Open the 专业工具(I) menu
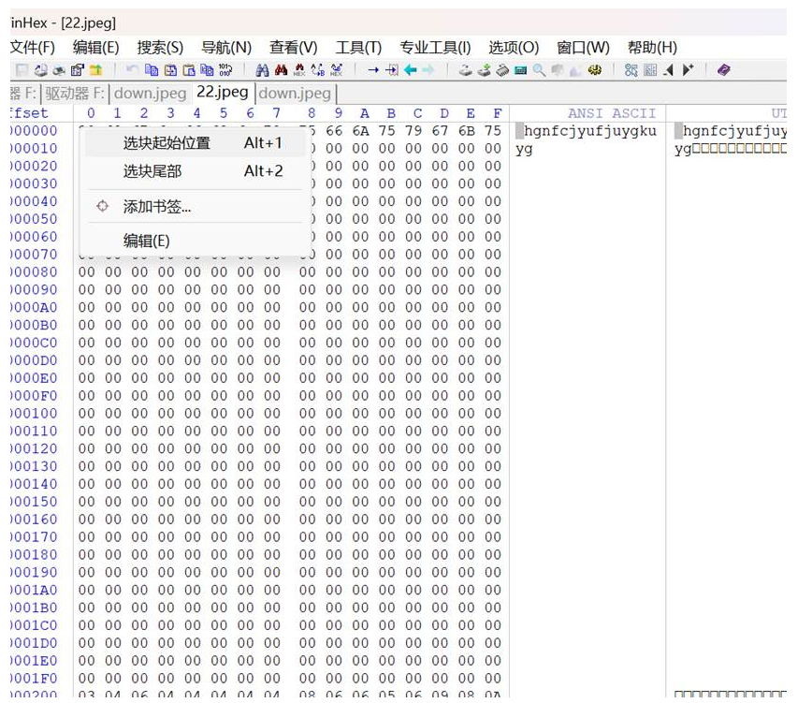The image size is (812, 703). pyautogui.click(x=435, y=48)
